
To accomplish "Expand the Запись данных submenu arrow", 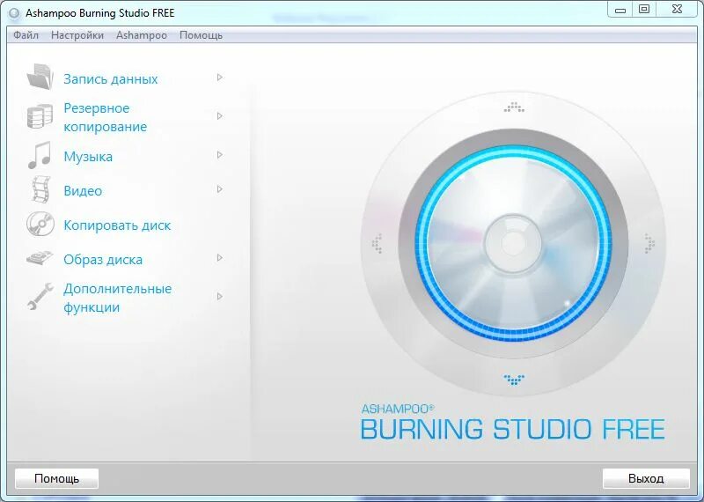I will click(219, 78).
